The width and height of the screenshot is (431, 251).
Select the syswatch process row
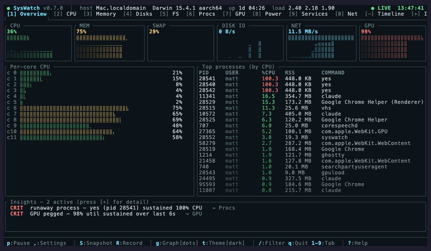[x=311, y=137]
